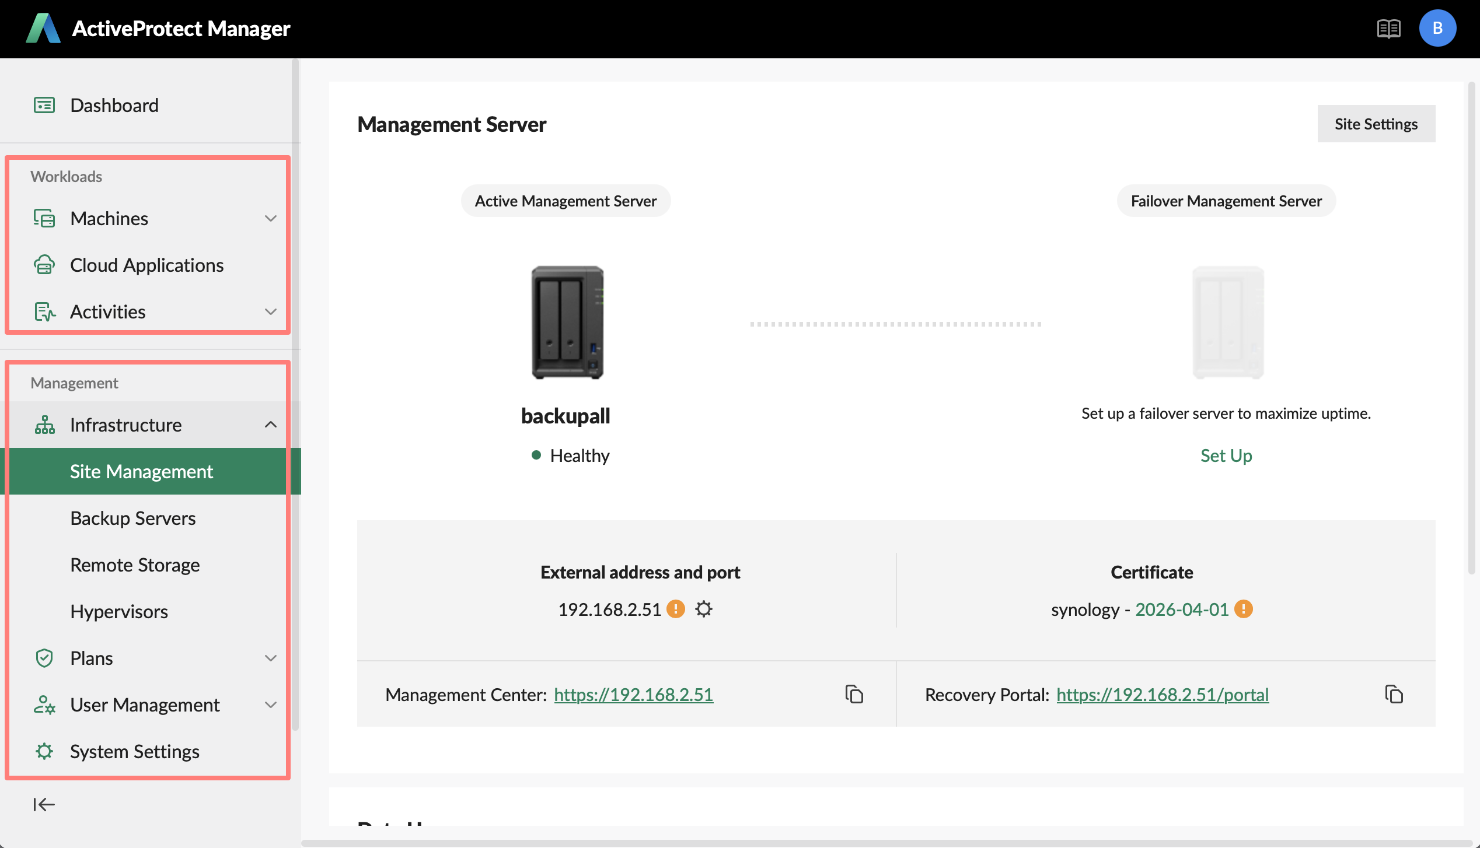Click the backupall server name
The width and height of the screenshot is (1480, 848).
click(566, 416)
